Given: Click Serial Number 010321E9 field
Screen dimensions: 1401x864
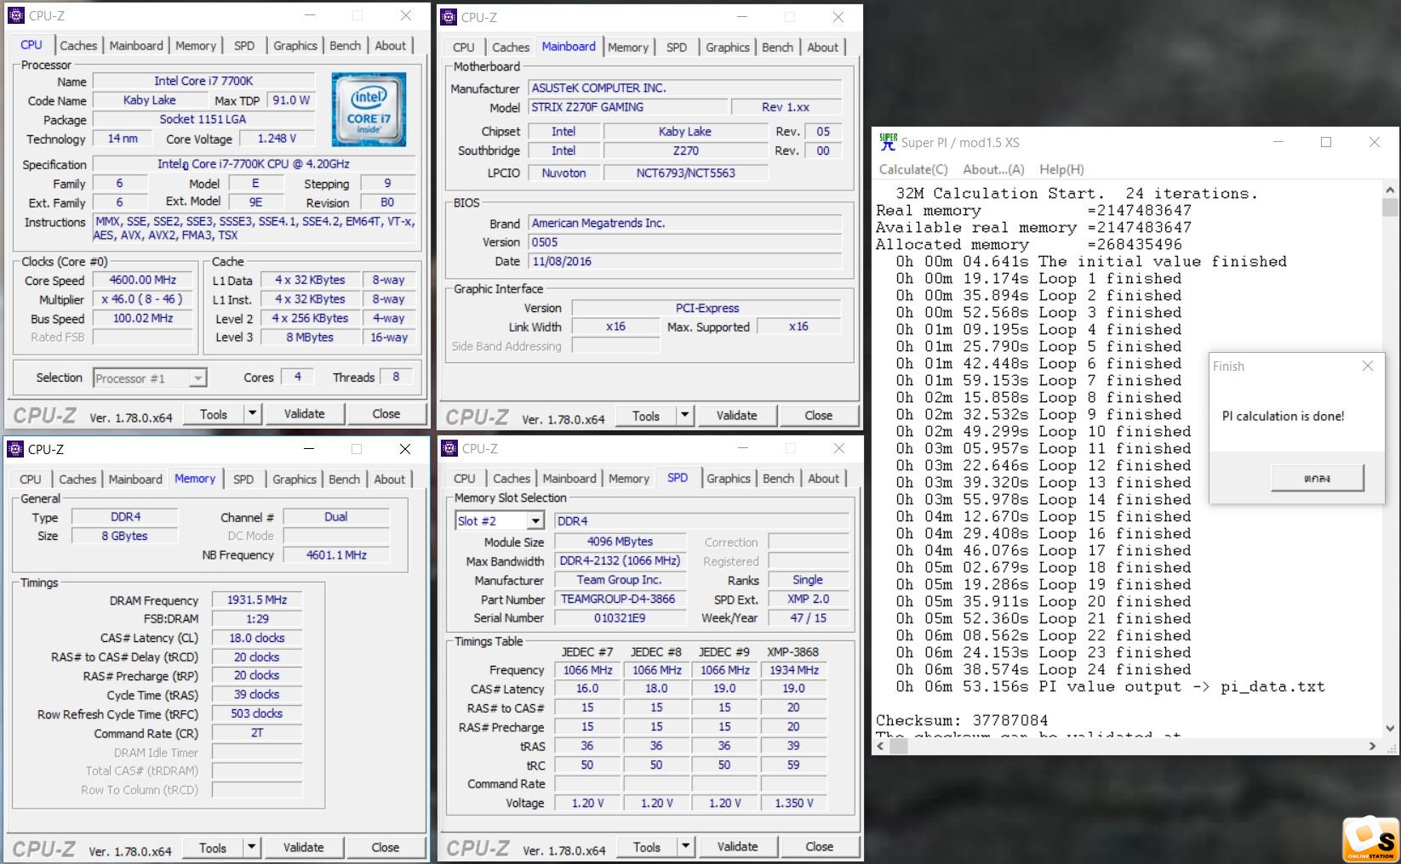Looking at the screenshot, I should click(x=620, y=618).
